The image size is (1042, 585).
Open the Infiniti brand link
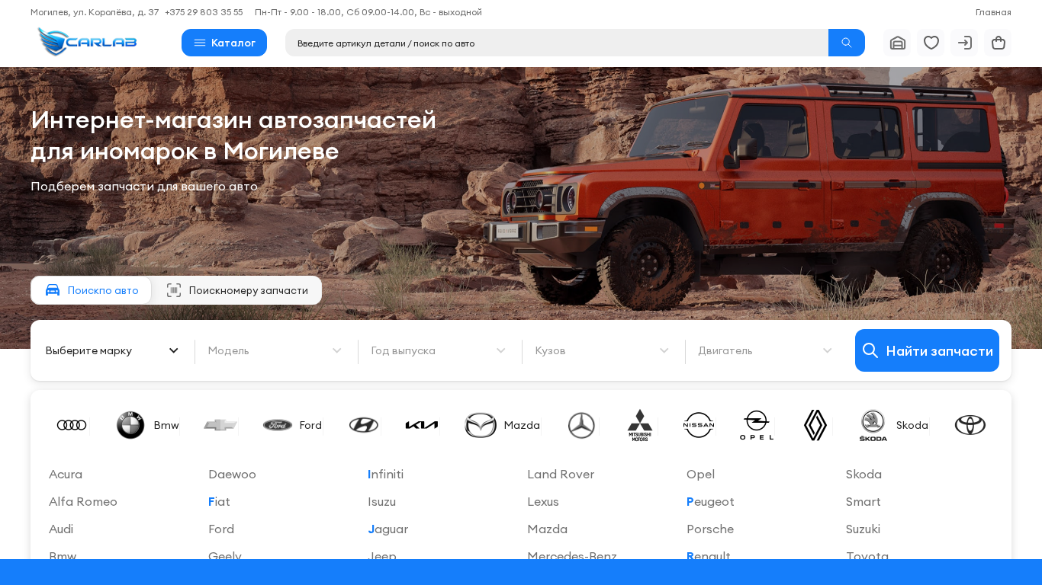385,474
